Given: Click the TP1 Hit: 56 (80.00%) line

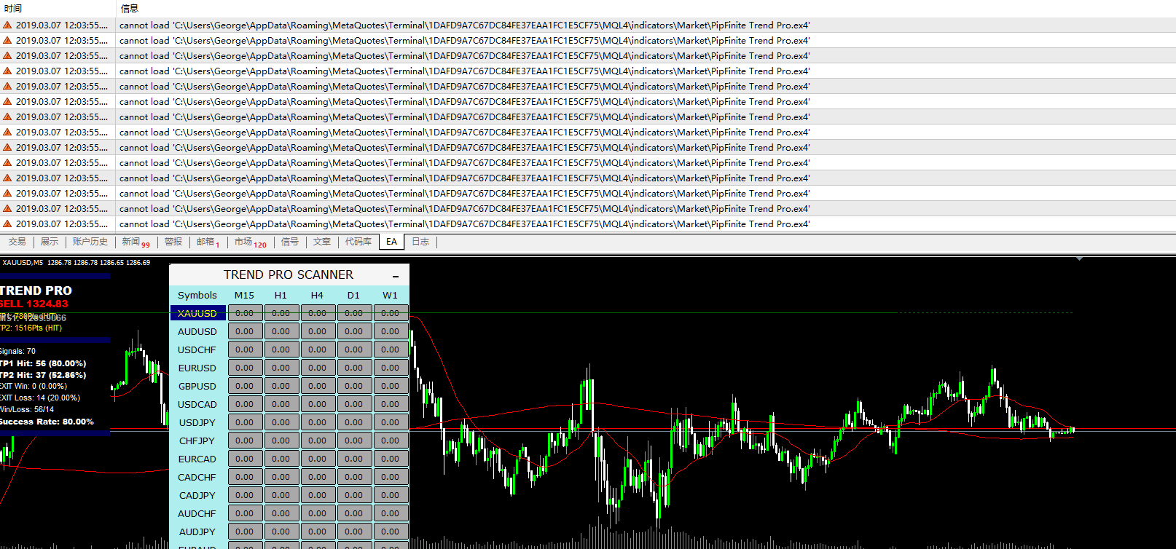Looking at the screenshot, I should [43, 363].
